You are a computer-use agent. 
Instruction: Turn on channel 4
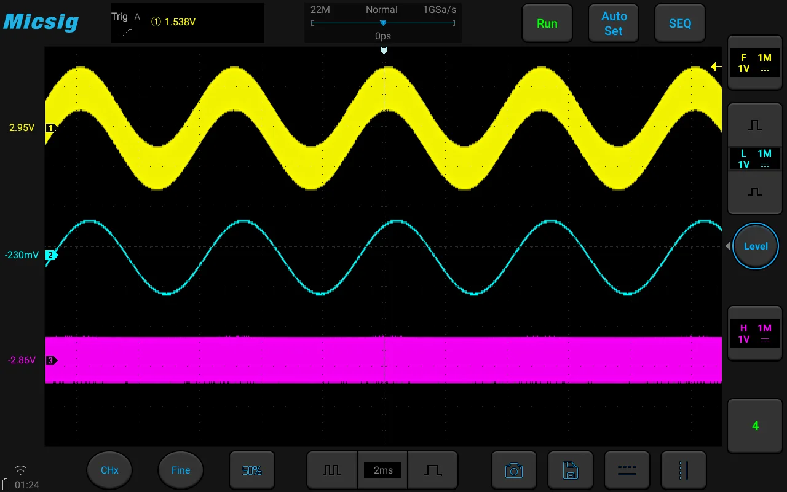pyautogui.click(x=755, y=426)
